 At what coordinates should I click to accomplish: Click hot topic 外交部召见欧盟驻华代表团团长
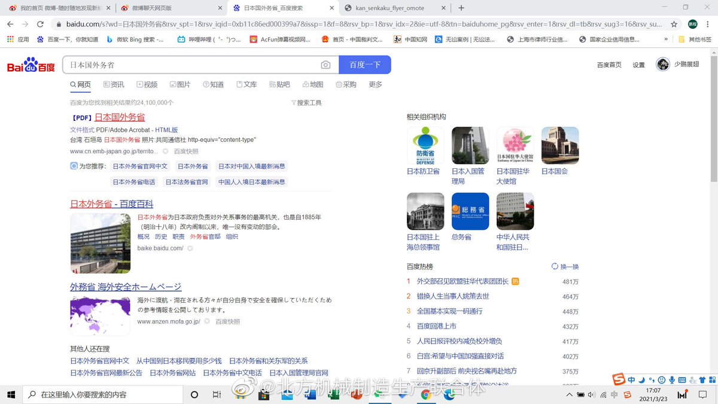463,281
